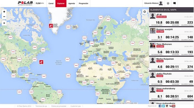Screen dimensions: 194x108
Task: Open the notifications speech bubble icon
Action: tap(175, 3)
